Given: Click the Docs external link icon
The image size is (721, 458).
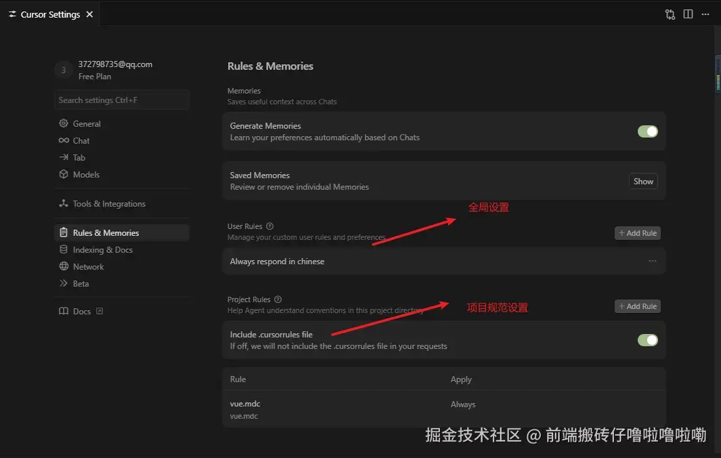Looking at the screenshot, I should (x=100, y=311).
